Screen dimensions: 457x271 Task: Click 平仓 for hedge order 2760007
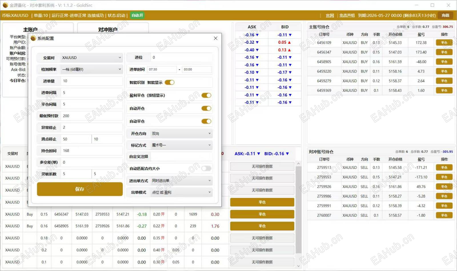pos(444,215)
